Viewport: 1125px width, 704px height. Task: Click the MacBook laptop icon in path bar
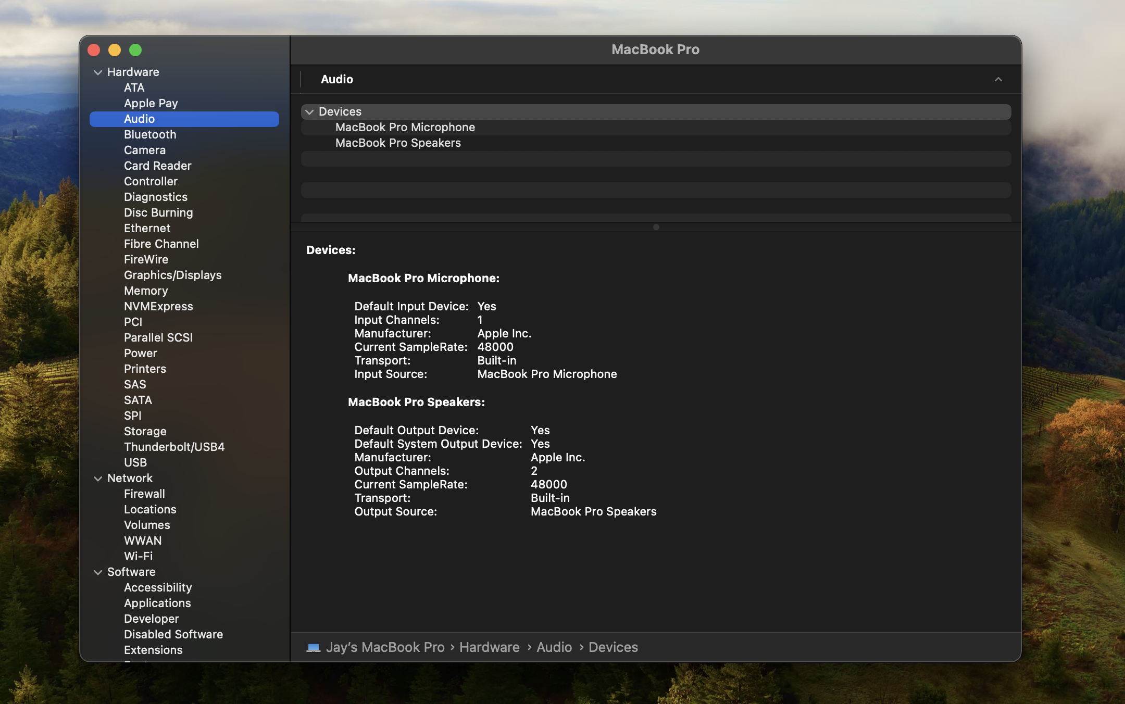(x=313, y=647)
